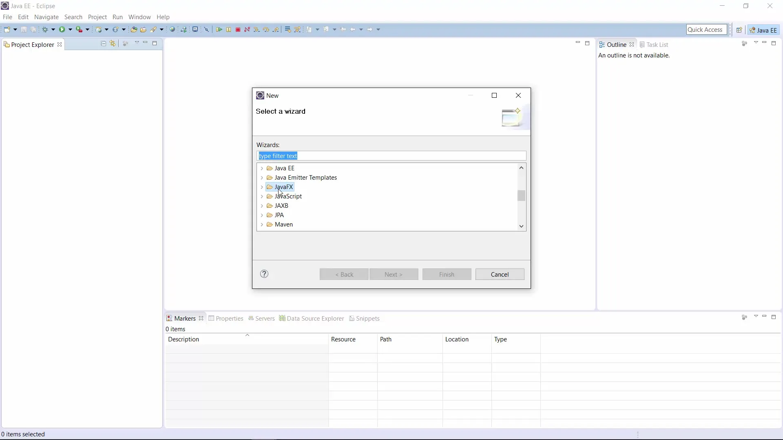The height and width of the screenshot is (440, 783).
Task: Open the Web Browser globe icon
Action: (173, 29)
